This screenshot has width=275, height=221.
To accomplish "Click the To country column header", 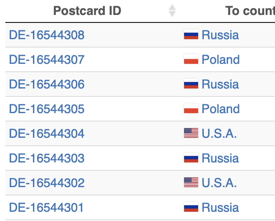I will pyautogui.click(x=250, y=11).
